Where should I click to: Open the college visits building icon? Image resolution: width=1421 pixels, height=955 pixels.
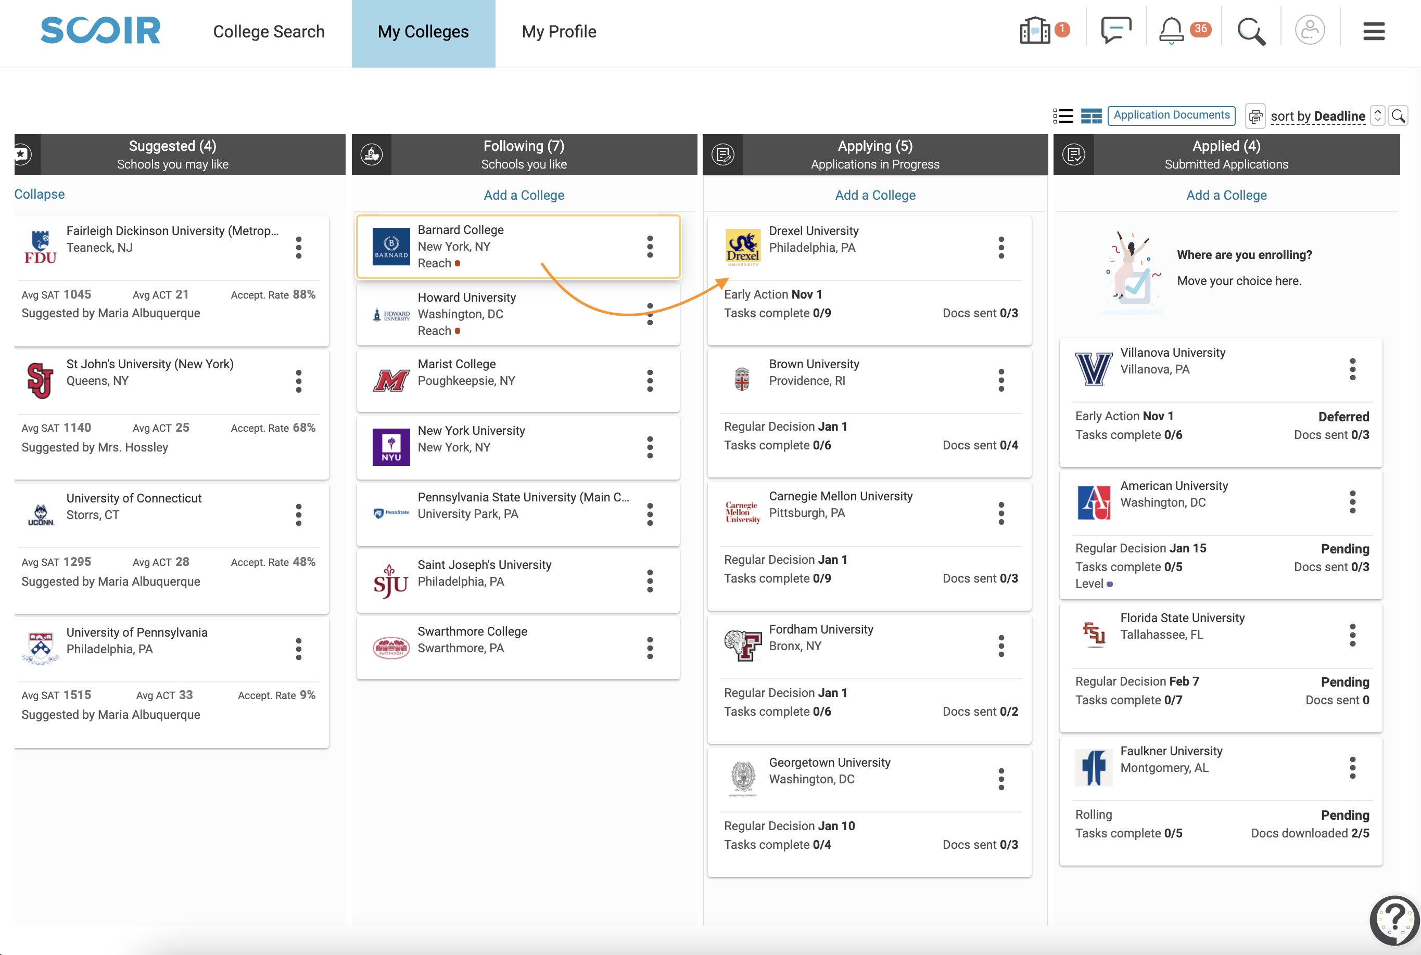(x=1035, y=30)
